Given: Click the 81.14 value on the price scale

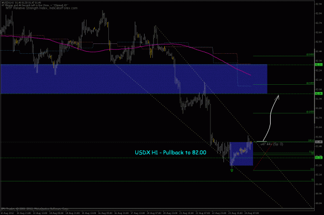Looking at the screenshot, I should point(318,175).
